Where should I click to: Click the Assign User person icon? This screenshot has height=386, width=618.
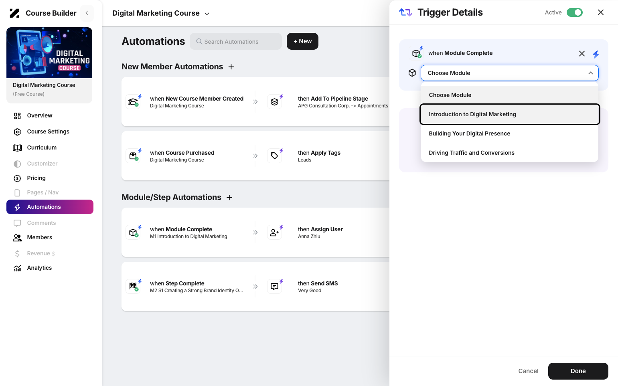275,232
